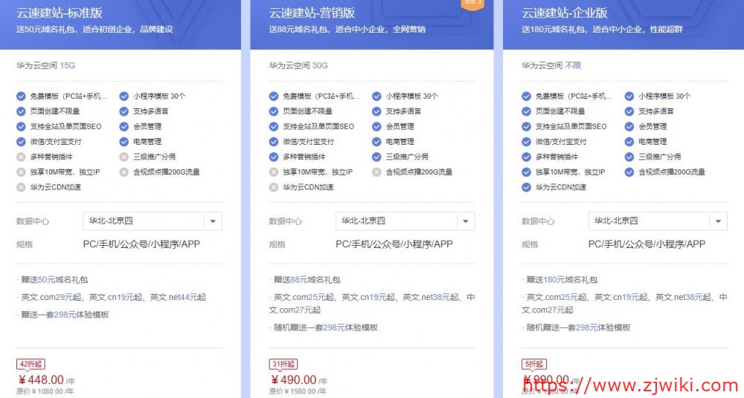Click 送50元域名礼包 subtitle in 标准版 header
Screen dimensions: 744x398
pos(95,30)
